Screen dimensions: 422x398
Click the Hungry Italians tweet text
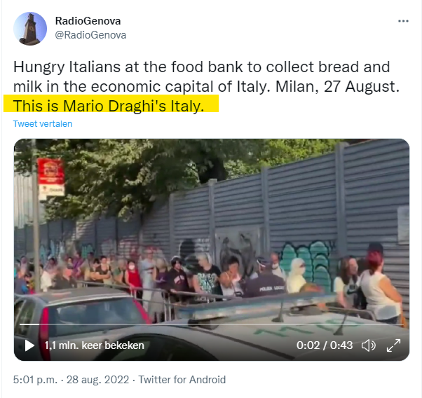pos(206,76)
